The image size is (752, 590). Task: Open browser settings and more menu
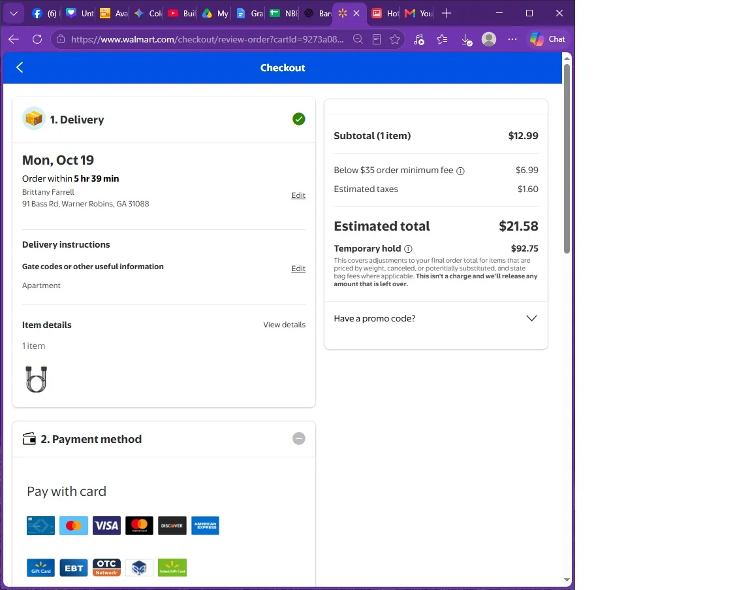512,39
